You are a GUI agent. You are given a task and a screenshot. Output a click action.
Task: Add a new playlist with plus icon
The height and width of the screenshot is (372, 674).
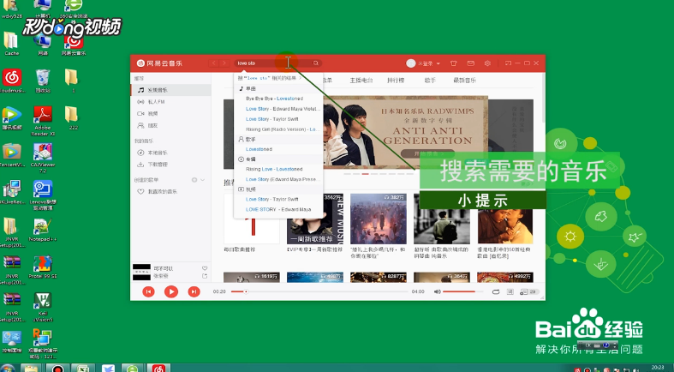coord(194,180)
